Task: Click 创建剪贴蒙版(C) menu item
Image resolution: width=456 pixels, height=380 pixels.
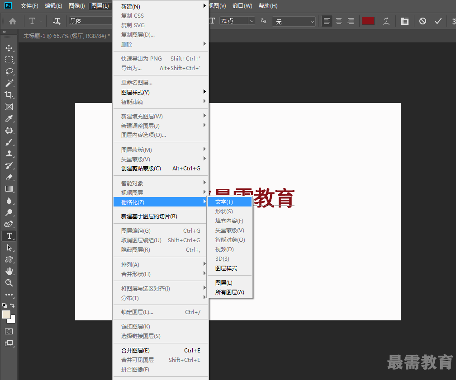Action: tap(161, 169)
